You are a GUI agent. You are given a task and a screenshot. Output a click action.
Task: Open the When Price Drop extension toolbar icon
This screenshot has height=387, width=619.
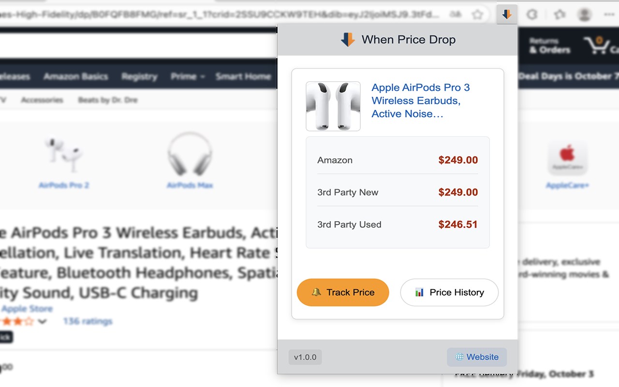(507, 15)
